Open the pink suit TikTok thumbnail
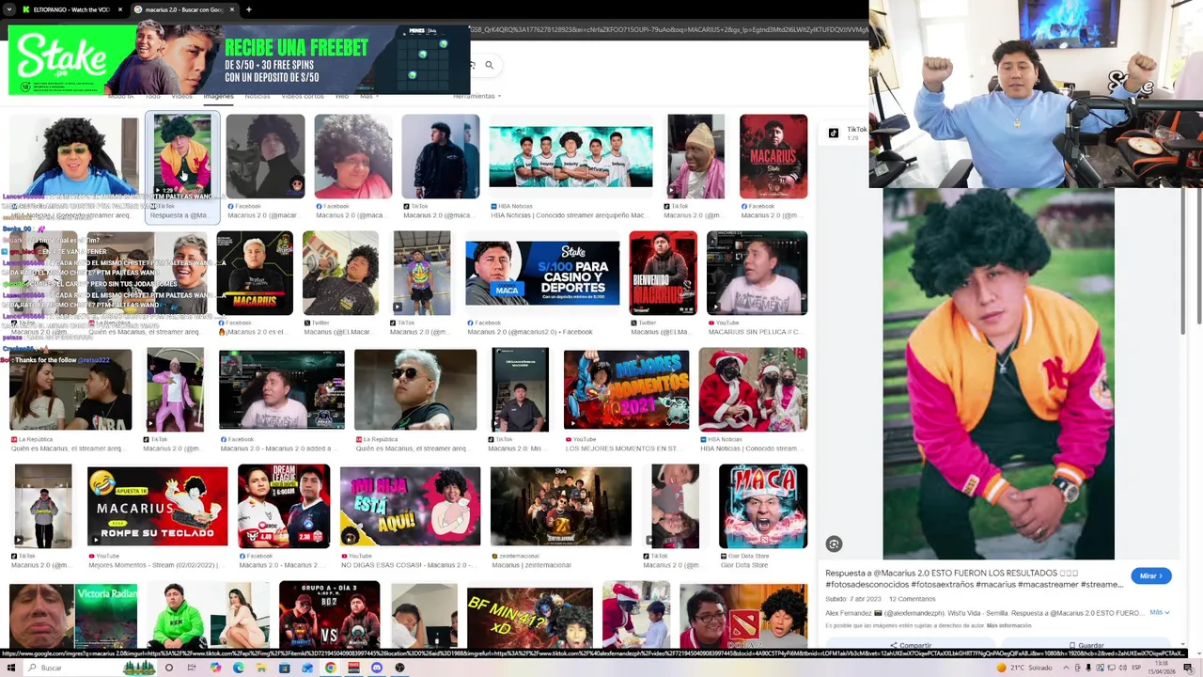Viewport: 1203px width, 677px height. [x=175, y=389]
